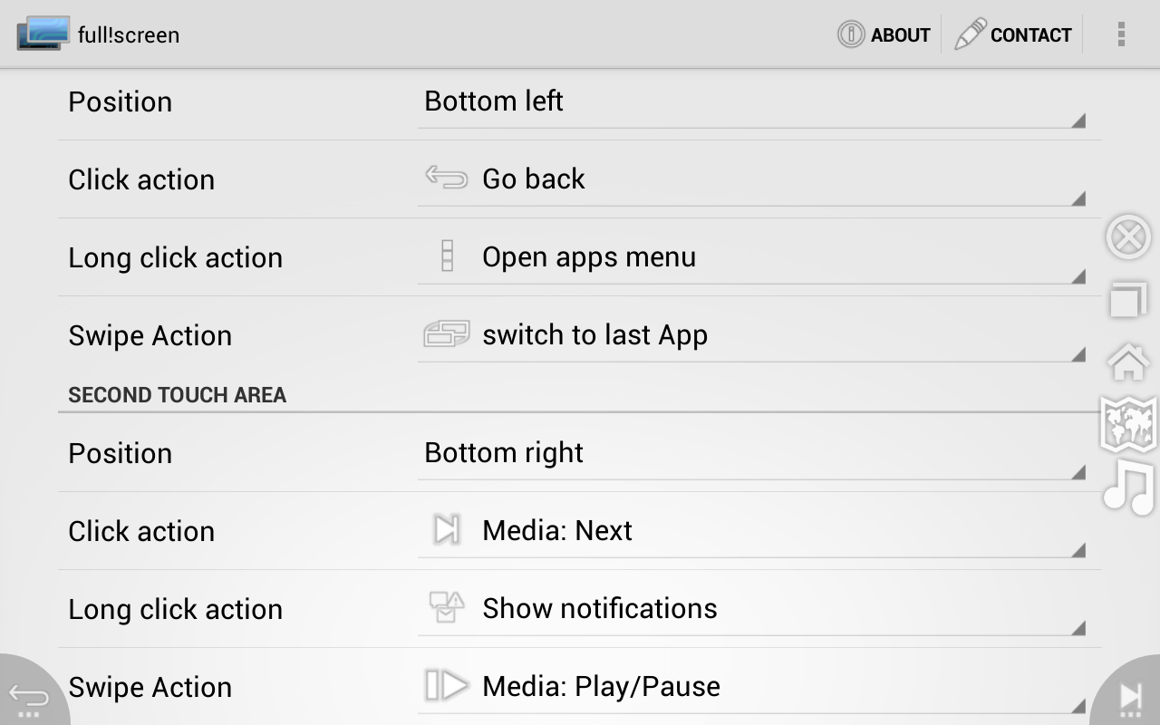Screen dimensions: 1160x725
Task: Select the close (X) icon in the sidebar
Action: 1127,237
